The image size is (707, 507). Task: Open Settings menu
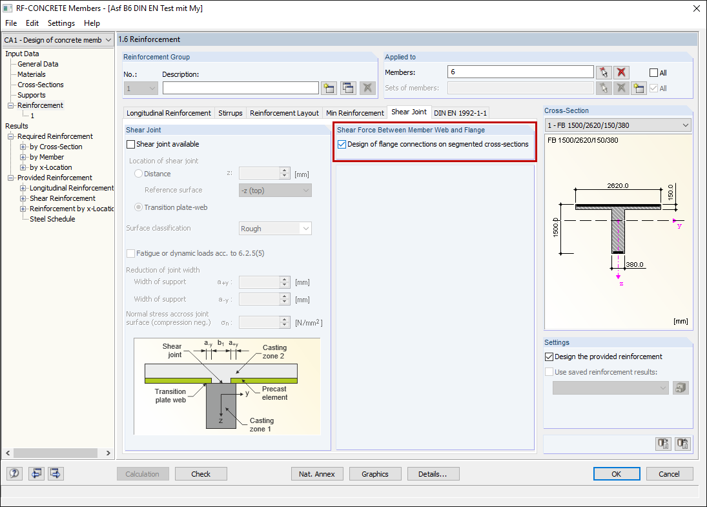(61, 23)
